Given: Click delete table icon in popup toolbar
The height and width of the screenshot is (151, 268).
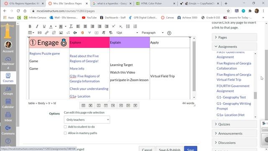Looking at the screenshot, I should click(x=90, y=106).
